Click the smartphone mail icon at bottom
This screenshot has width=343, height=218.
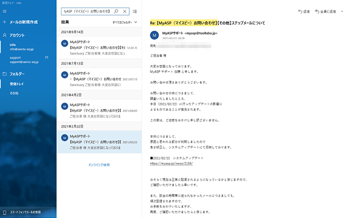4,212
